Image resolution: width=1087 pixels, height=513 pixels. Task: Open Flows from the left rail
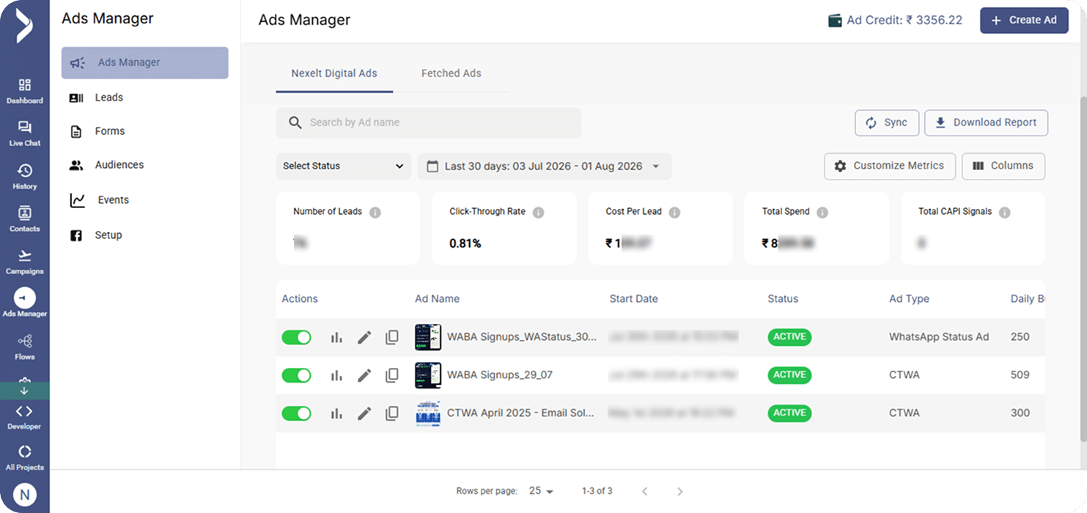coord(25,347)
